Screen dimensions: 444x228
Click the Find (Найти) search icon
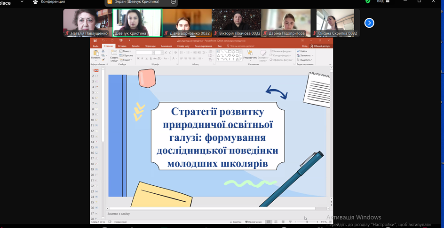click(x=302, y=51)
